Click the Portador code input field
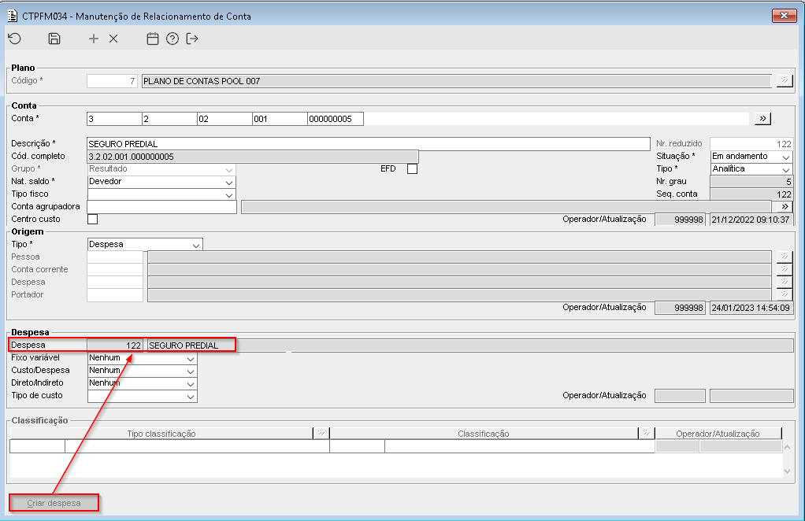This screenshot has width=805, height=521. [115, 294]
